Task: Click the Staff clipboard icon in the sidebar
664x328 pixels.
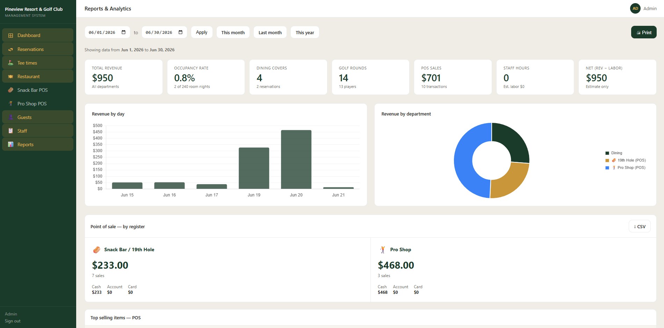Action: (x=10, y=131)
